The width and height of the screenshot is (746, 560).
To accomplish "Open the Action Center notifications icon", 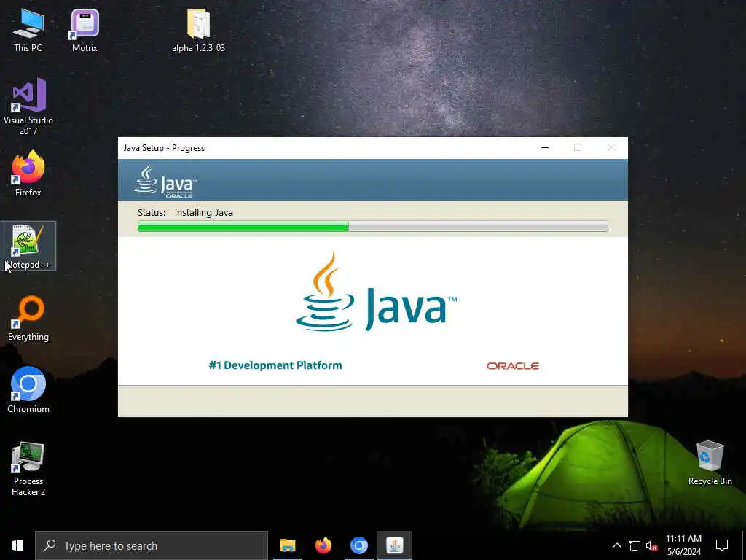I will tap(722, 545).
